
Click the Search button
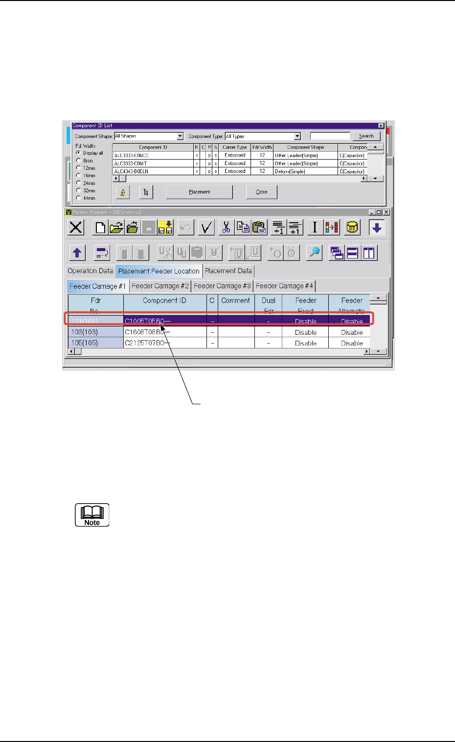click(366, 136)
